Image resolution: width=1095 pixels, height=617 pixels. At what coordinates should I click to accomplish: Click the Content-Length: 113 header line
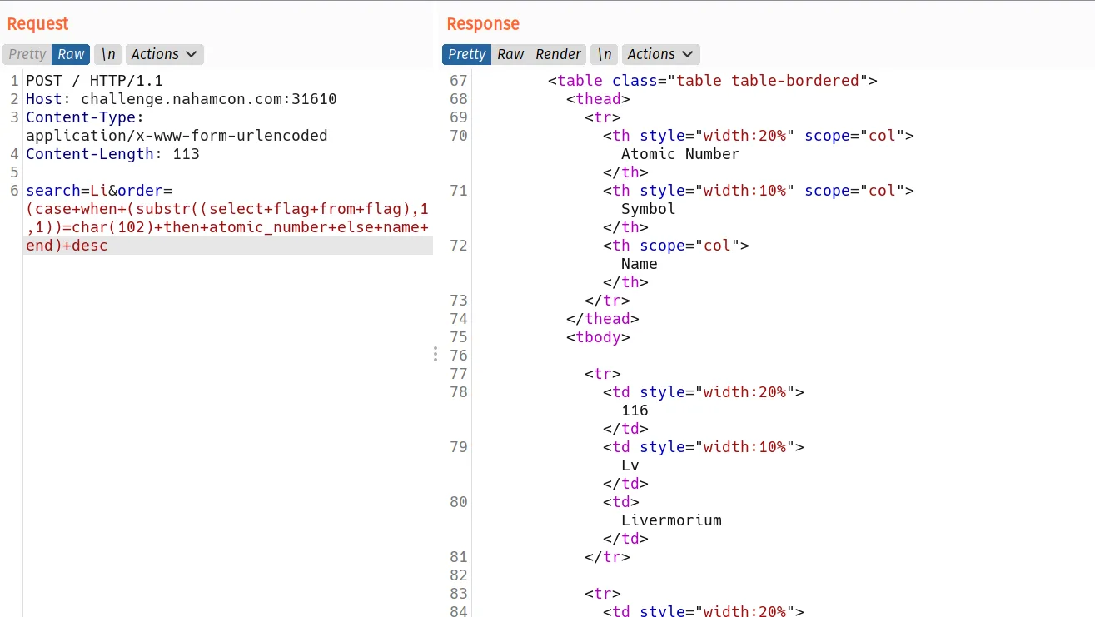(x=112, y=154)
